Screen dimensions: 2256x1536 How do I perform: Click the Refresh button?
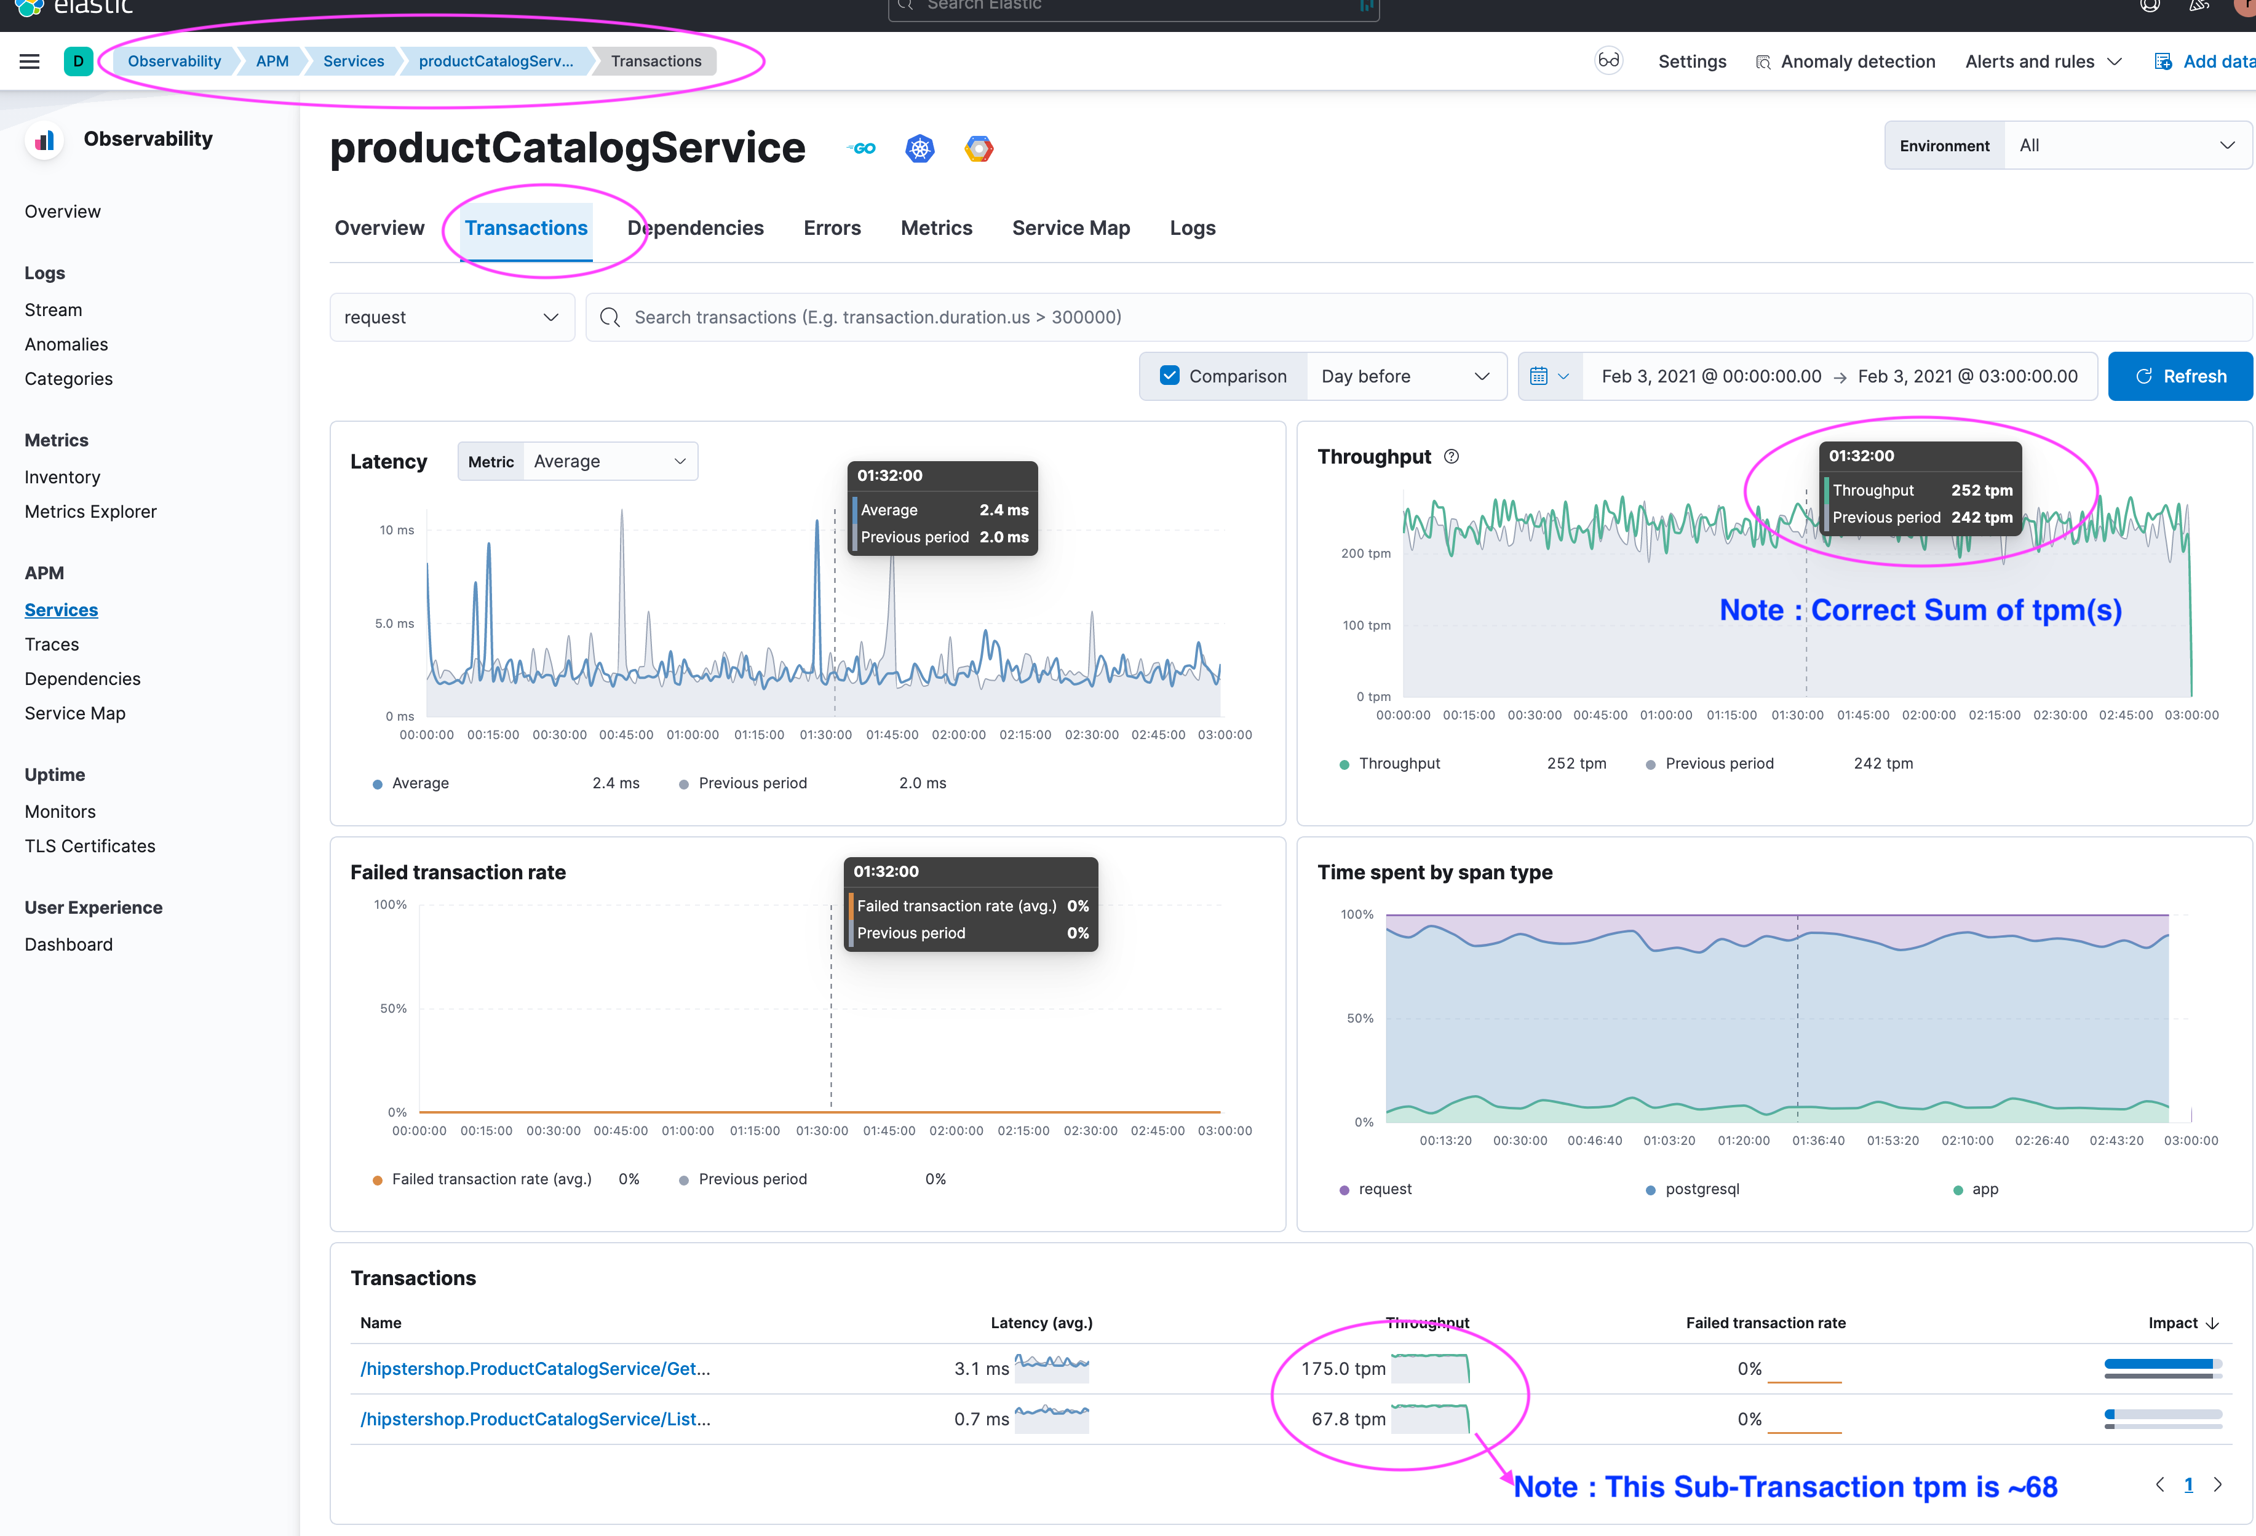(2180, 376)
